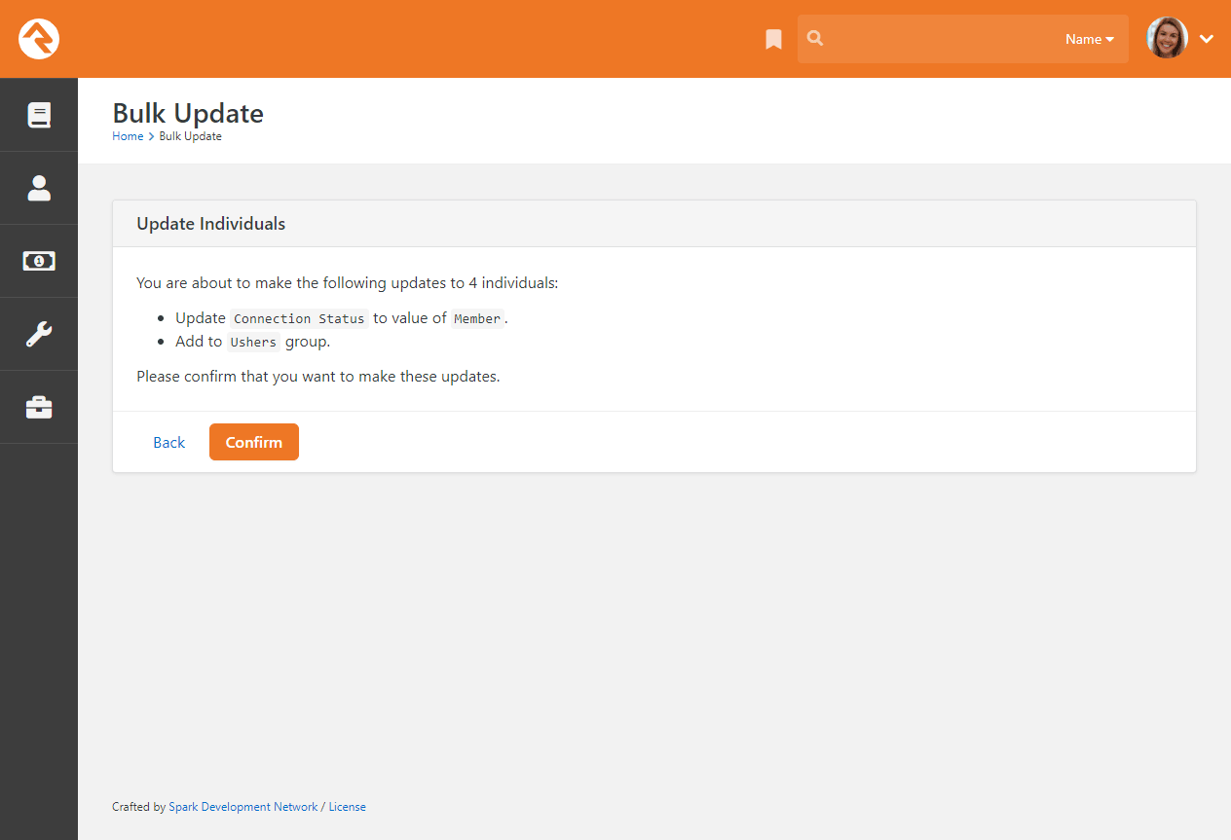Click the search magnifier icon
Viewport: 1231px width, 840px height.
pos(816,39)
